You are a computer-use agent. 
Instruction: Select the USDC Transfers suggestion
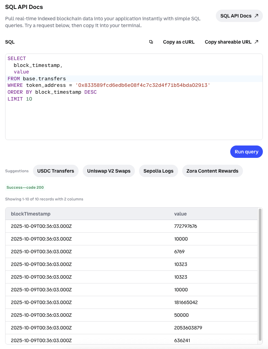(x=56, y=171)
